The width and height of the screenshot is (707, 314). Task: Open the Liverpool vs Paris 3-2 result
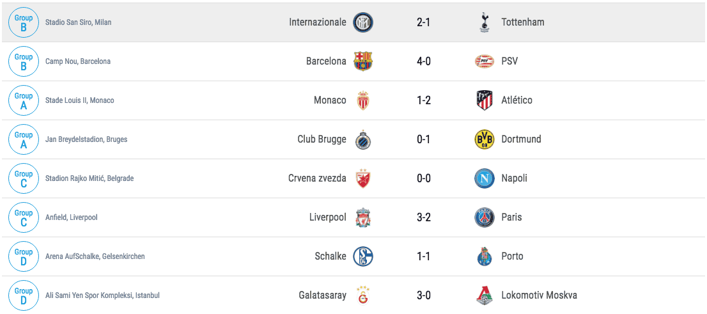[x=423, y=217]
